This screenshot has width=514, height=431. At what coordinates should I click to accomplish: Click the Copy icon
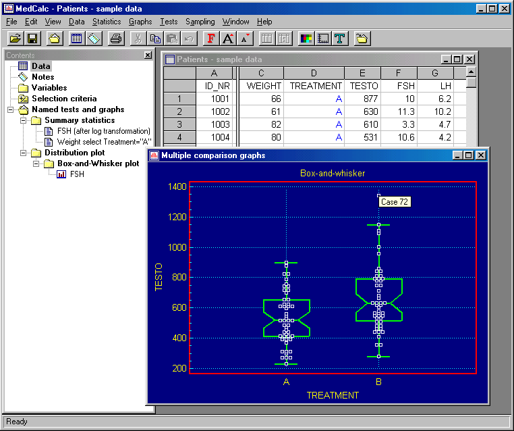[155, 39]
